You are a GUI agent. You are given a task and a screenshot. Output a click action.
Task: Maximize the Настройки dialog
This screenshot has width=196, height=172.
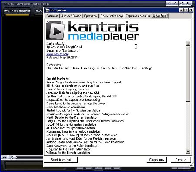(x=186, y=10)
